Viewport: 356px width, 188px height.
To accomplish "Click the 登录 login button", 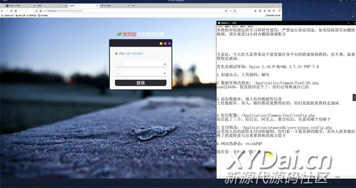I will click(x=140, y=83).
